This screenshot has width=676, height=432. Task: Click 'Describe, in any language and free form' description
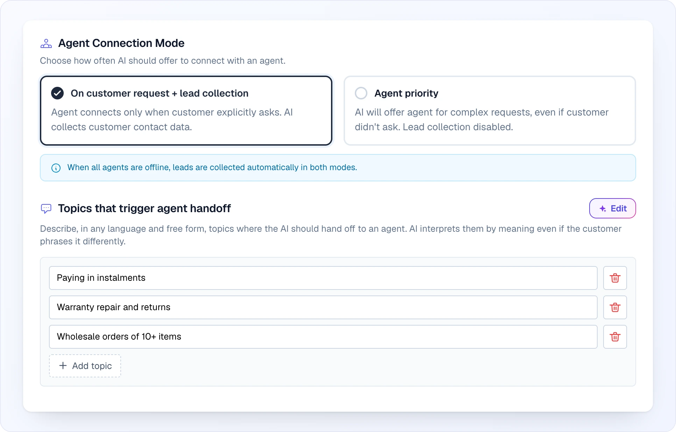(x=331, y=235)
